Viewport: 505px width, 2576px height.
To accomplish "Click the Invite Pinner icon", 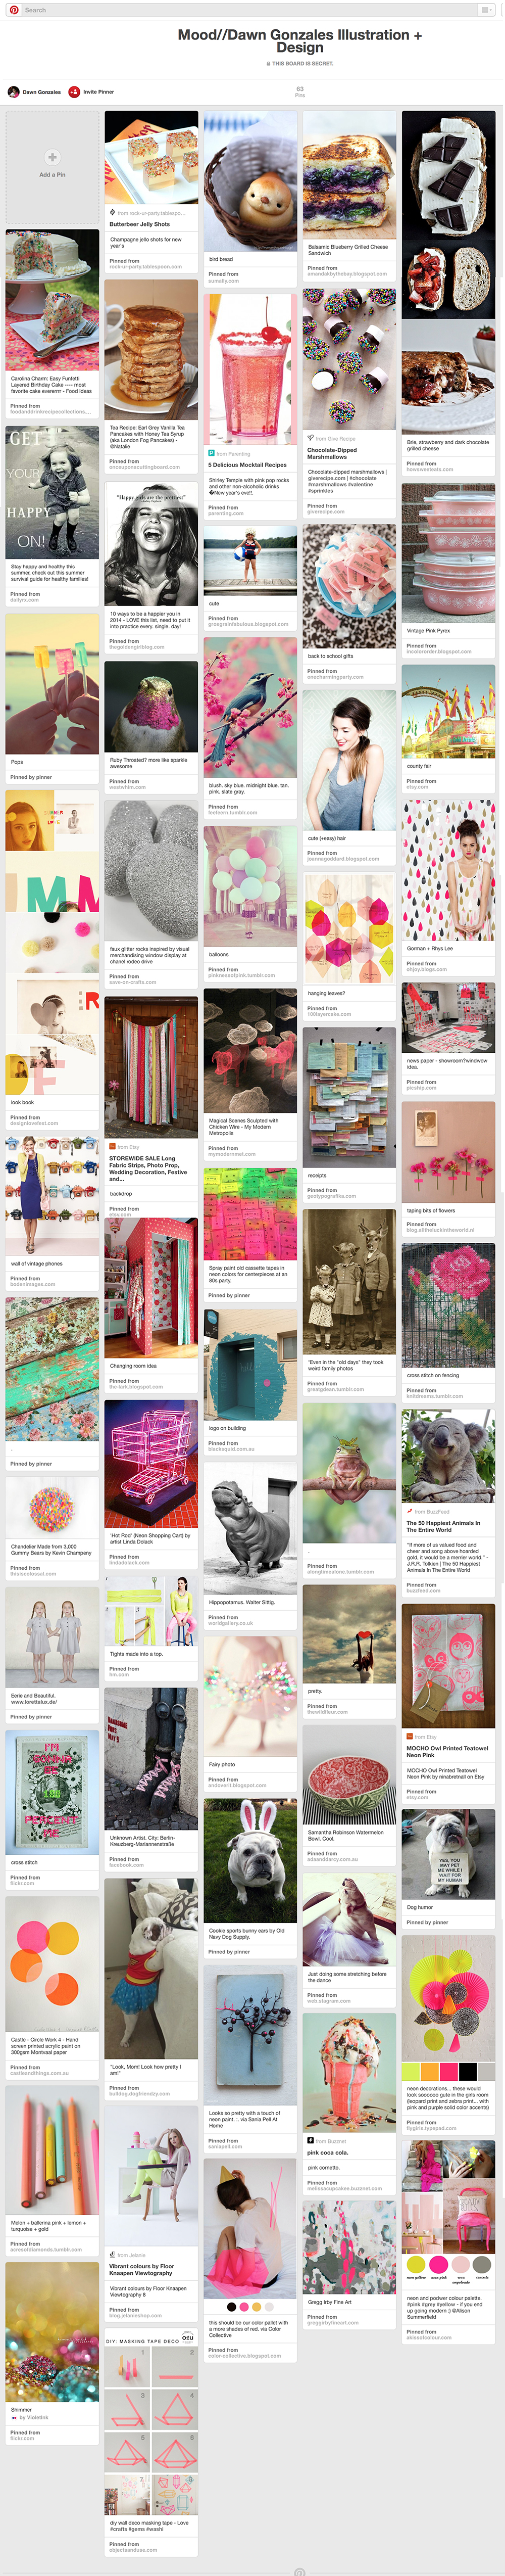I will [74, 92].
